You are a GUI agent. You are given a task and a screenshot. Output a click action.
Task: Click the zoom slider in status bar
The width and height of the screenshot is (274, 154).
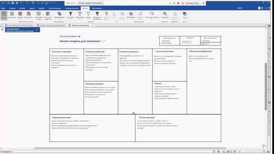pos(251,152)
